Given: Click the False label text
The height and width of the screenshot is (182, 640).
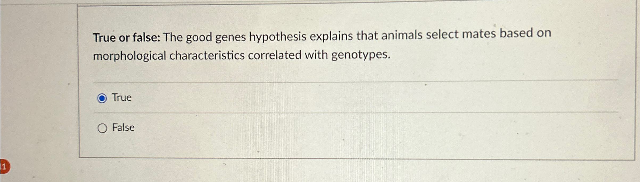Looking at the screenshot, I should pos(123,128).
